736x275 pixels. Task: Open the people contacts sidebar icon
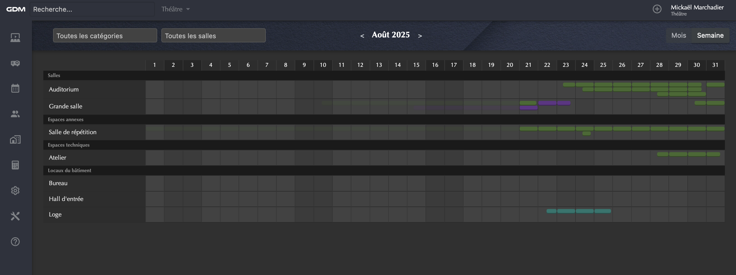point(15,114)
